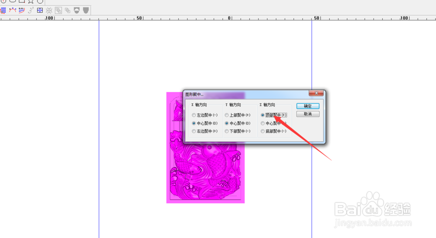The width and height of the screenshot is (436, 238).
Task: Click the greyed S-curve node path icon
Action: click(x=31, y=10)
